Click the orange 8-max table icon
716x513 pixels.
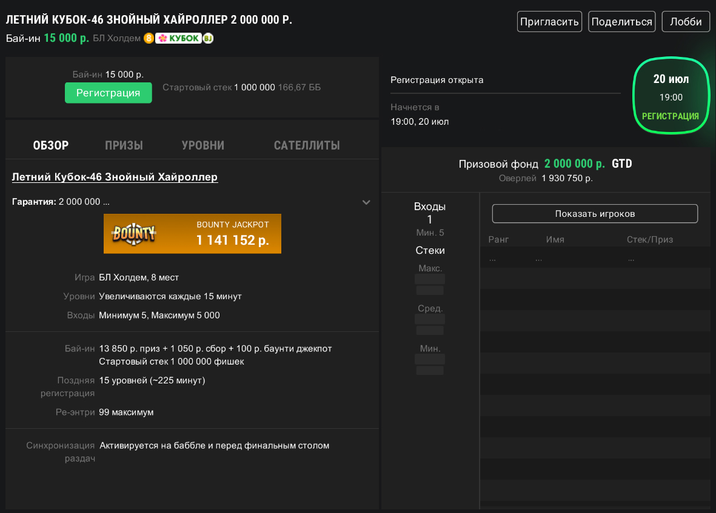pyautogui.click(x=149, y=38)
